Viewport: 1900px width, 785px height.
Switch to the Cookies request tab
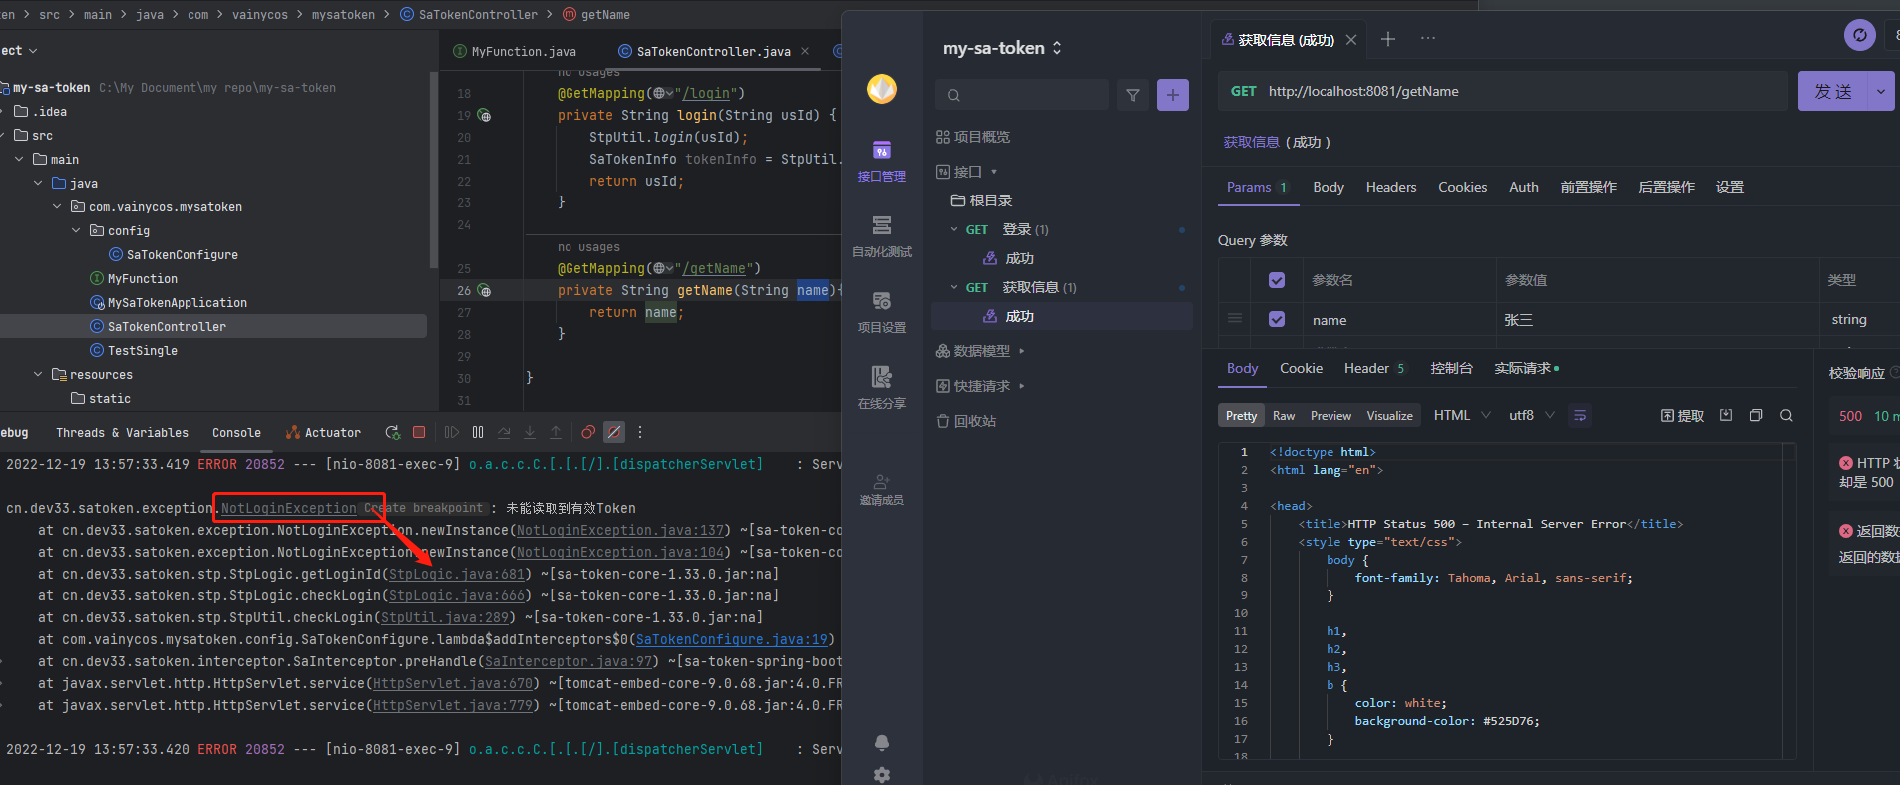click(1462, 188)
